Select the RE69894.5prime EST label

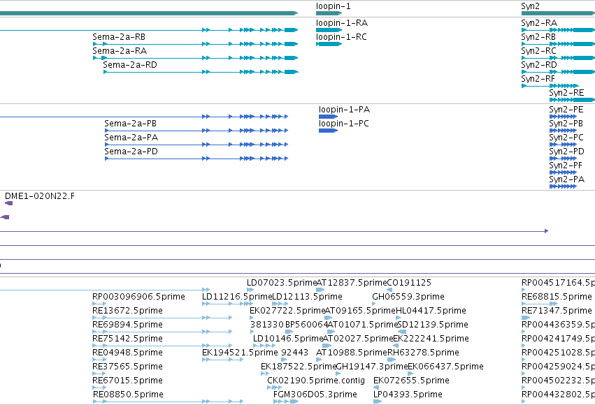click(127, 325)
